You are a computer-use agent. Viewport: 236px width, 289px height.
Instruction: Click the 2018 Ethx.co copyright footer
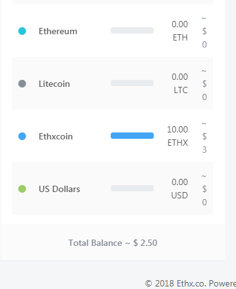tap(190, 283)
